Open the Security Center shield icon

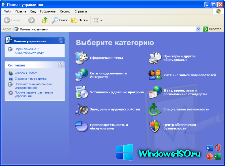click(155, 126)
